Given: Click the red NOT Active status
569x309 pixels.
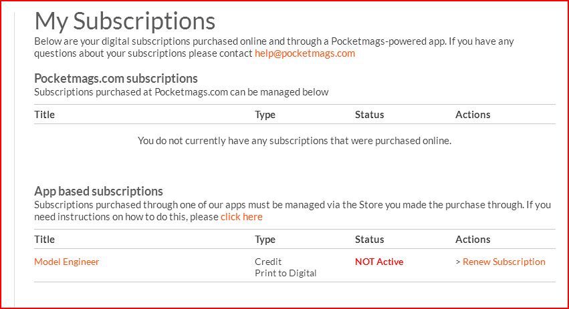Looking at the screenshot, I should point(379,262).
